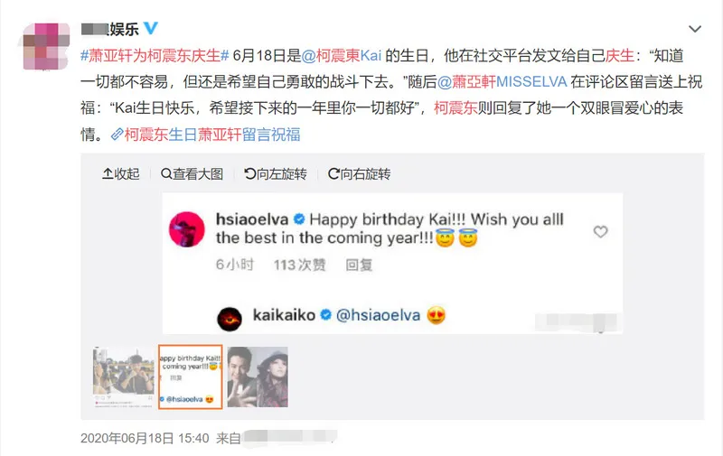Select first thumbnail of group photo
This screenshot has width=723, height=456.
coord(124,377)
